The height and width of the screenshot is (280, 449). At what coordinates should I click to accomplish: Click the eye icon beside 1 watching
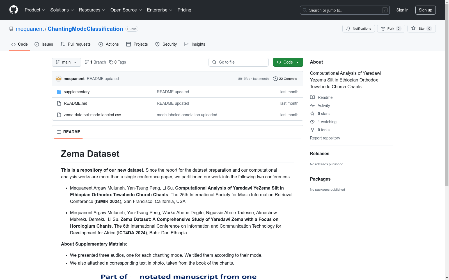tap(312, 122)
